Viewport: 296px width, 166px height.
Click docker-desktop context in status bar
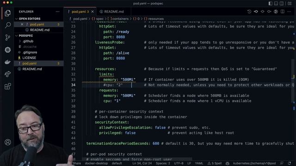point(96,163)
